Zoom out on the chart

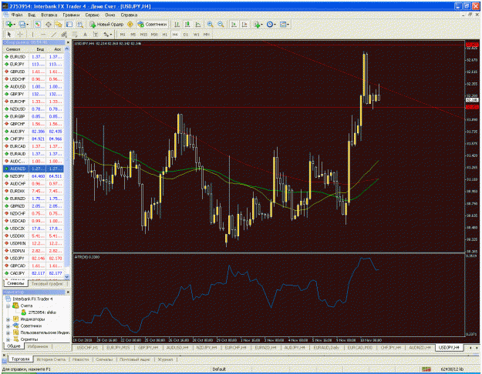[221, 24]
